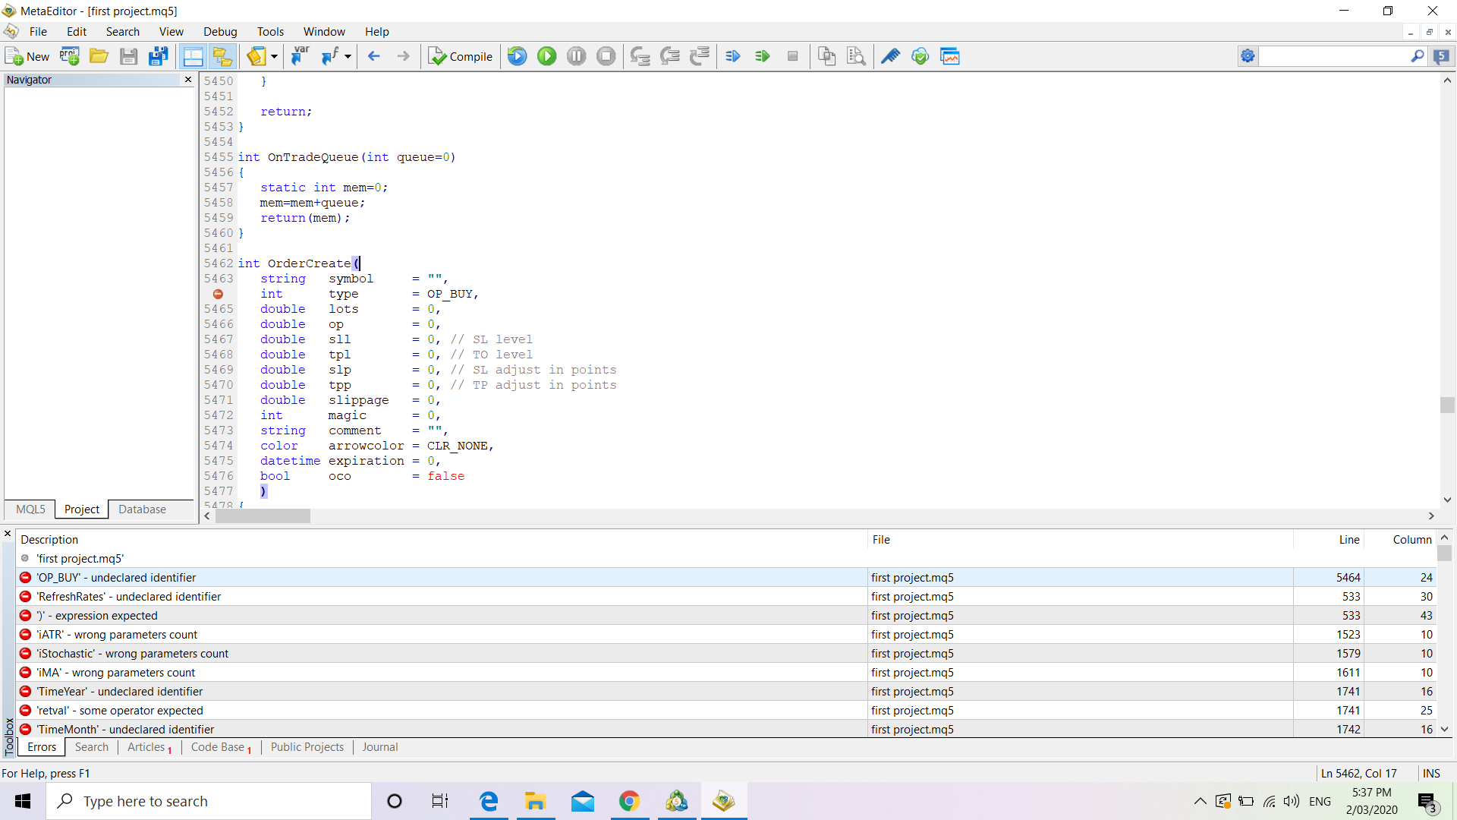Open the Public Projects tab
Viewport: 1457px width, 820px height.
307,747
